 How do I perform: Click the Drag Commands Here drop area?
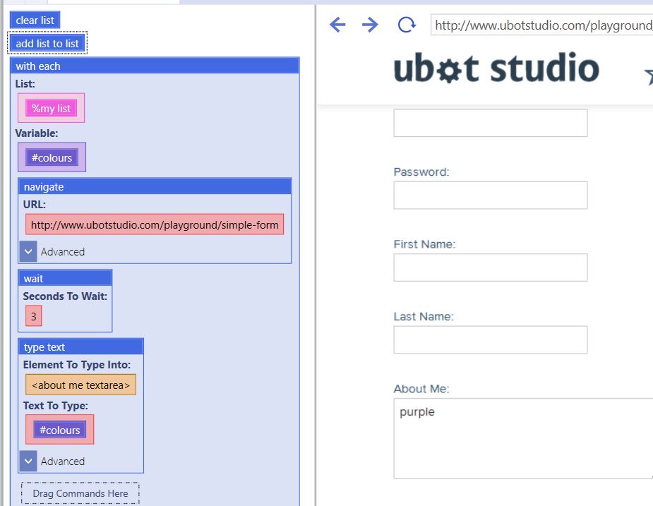pyautogui.click(x=80, y=493)
